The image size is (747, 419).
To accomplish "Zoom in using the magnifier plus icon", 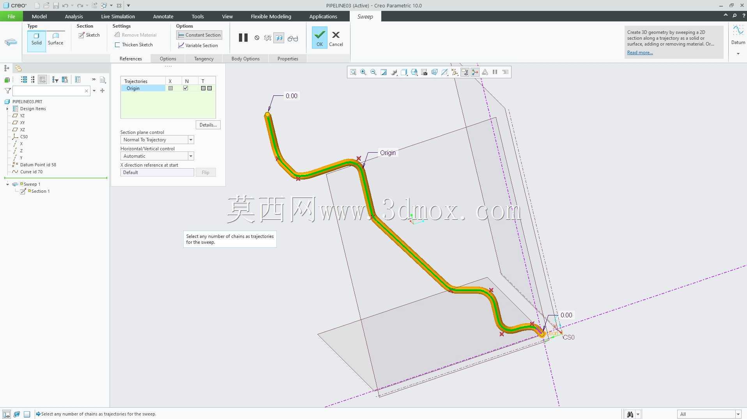I will (363, 72).
